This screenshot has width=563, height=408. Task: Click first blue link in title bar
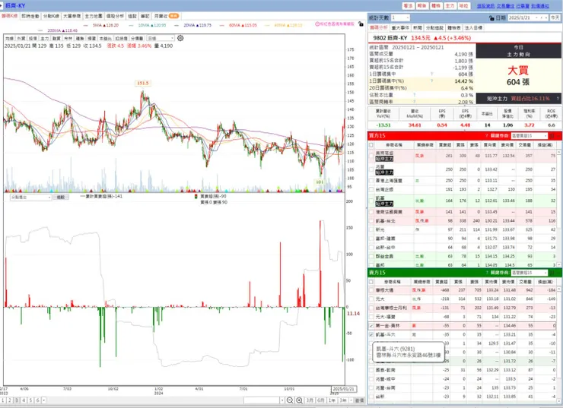[485, 6]
